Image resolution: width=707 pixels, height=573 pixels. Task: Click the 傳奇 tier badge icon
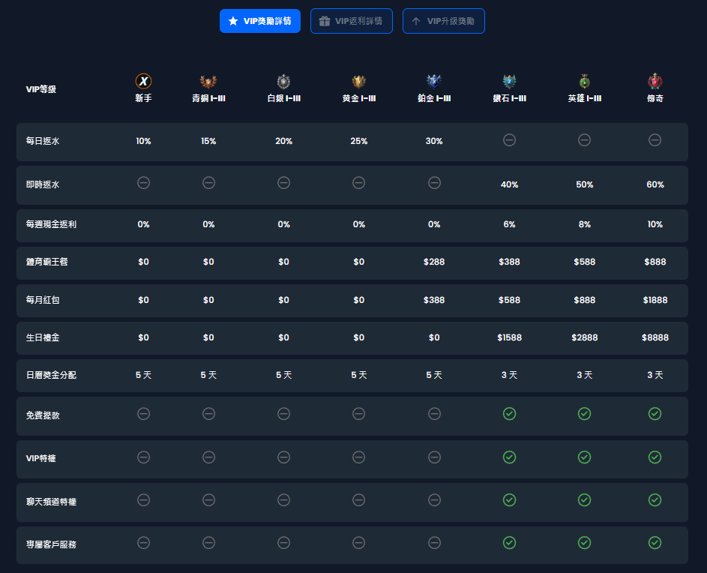click(x=655, y=81)
